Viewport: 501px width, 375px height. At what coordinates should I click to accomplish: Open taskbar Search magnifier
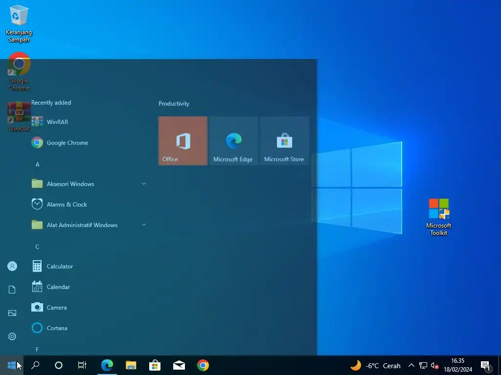(x=35, y=365)
